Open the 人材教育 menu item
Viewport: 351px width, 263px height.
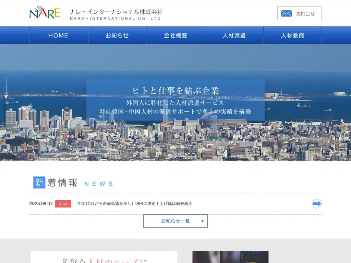coord(293,35)
